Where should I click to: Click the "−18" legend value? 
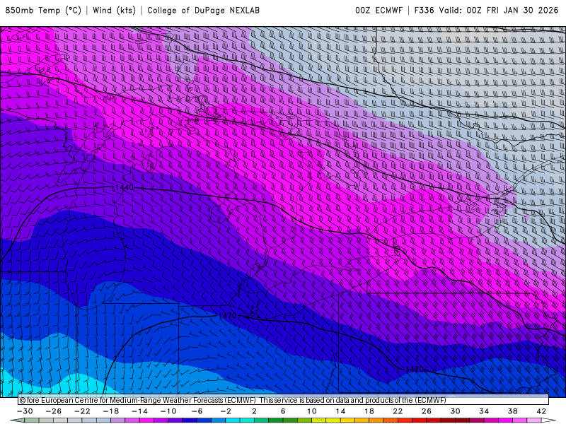click(111, 411)
